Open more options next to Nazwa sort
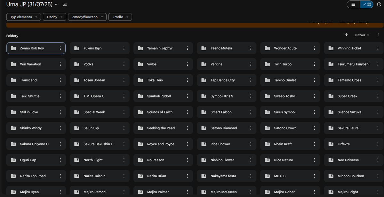This screenshot has width=384, height=197. [x=378, y=35]
